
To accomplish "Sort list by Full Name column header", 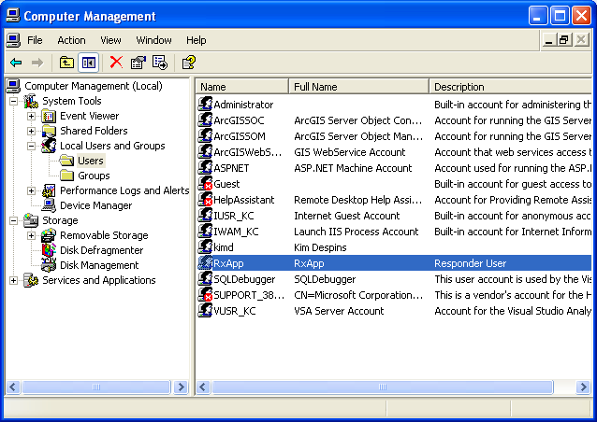I will [x=358, y=87].
